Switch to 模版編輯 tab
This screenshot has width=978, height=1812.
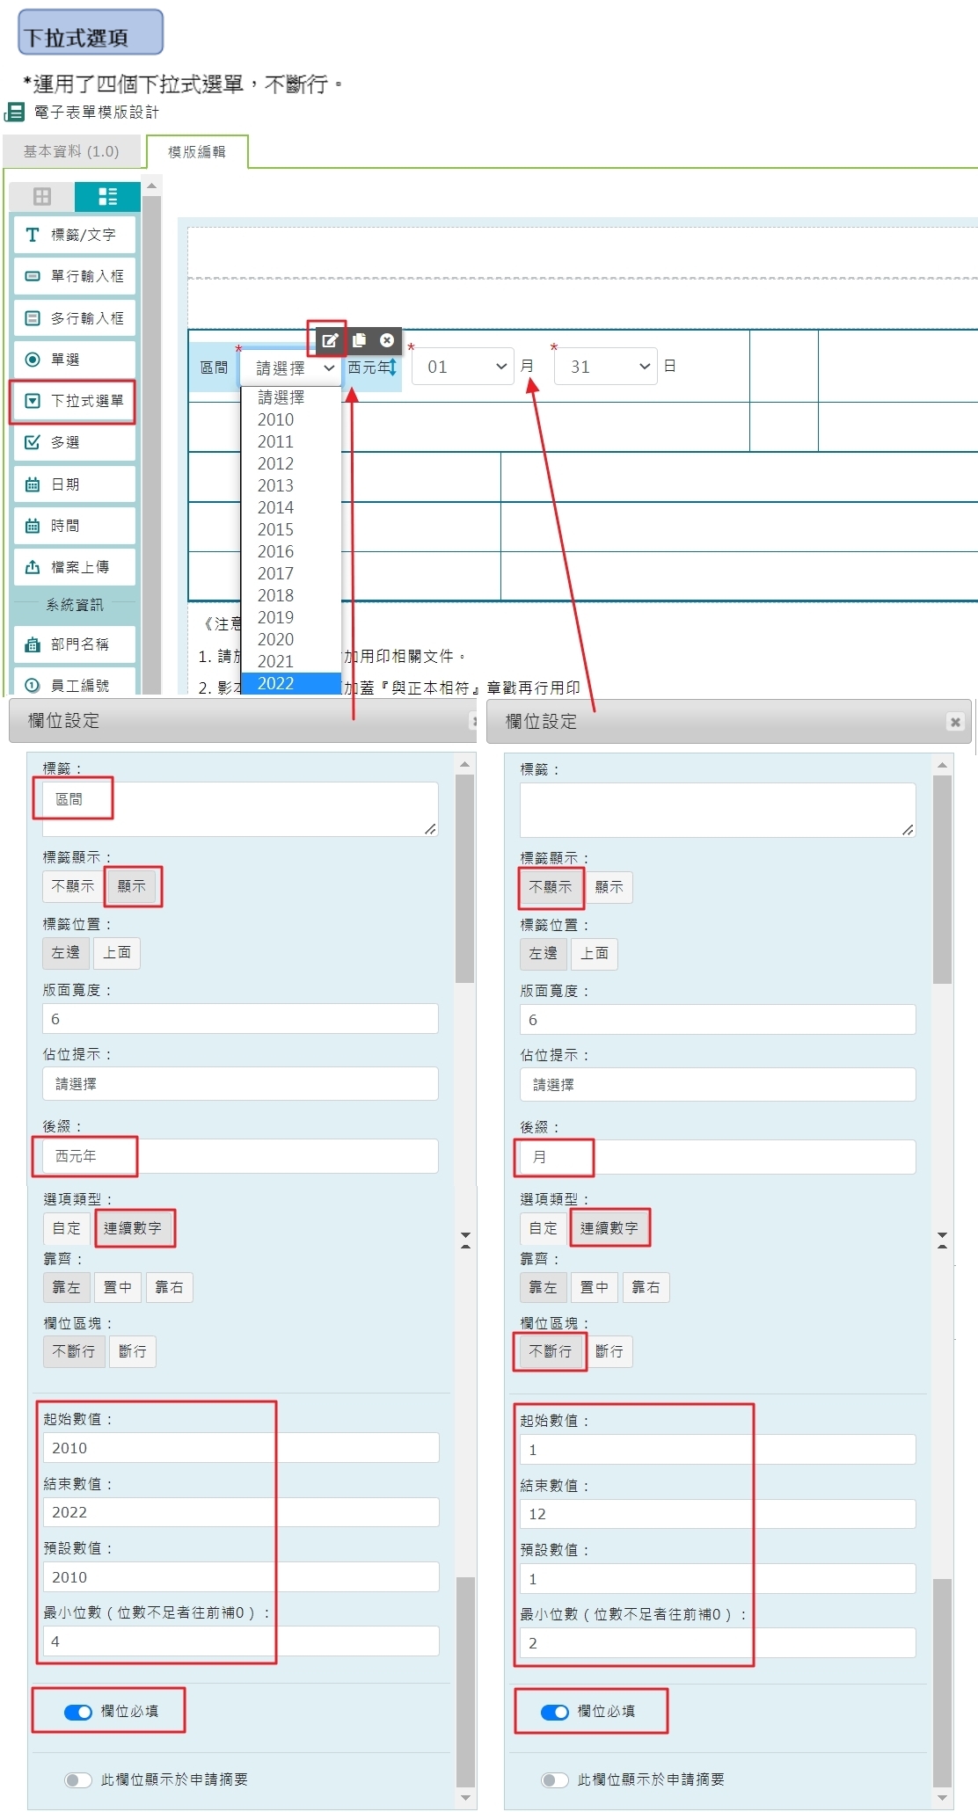197,151
